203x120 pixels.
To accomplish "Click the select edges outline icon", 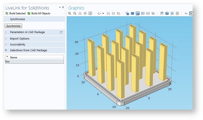I will (x=143, y=13).
